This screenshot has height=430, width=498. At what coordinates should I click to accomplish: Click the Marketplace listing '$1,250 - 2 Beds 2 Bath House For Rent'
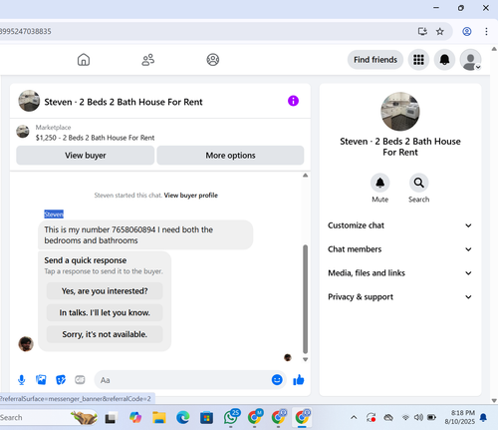coord(95,138)
